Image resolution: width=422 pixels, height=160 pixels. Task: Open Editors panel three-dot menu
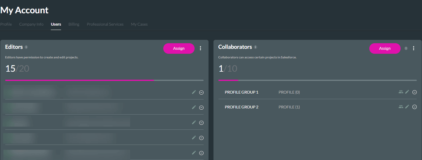coord(200,48)
